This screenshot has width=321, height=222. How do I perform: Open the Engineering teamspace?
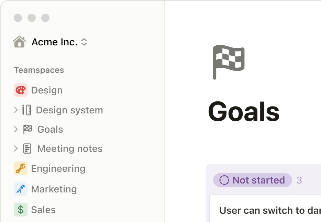58,168
